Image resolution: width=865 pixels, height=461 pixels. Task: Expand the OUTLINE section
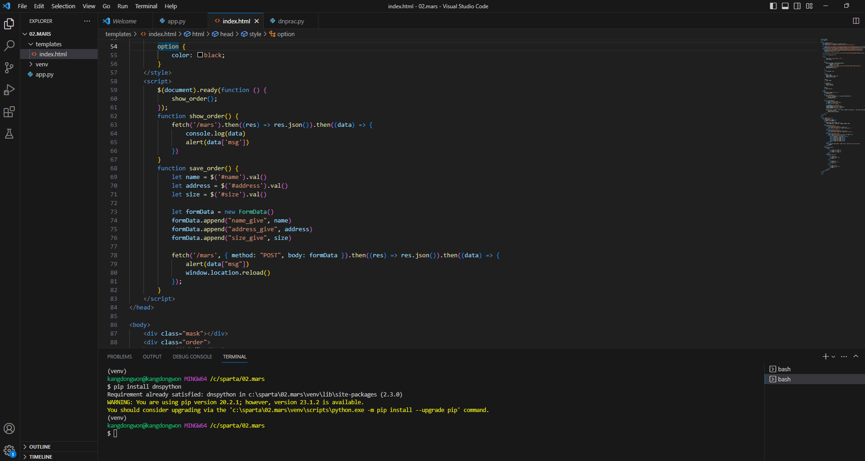pos(40,447)
